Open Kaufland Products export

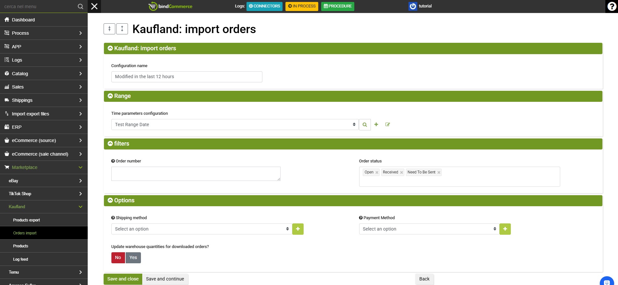point(44,220)
